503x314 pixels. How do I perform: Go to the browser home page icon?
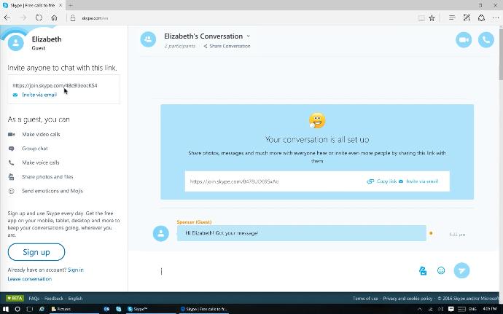pyautogui.click(x=54, y=18)
